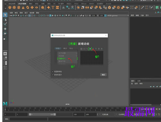The height and width of the screenshot is (122, 161).
Task: Select the orange polygon Type text tool
Action: pyautogui.click(x=53, y=8)
